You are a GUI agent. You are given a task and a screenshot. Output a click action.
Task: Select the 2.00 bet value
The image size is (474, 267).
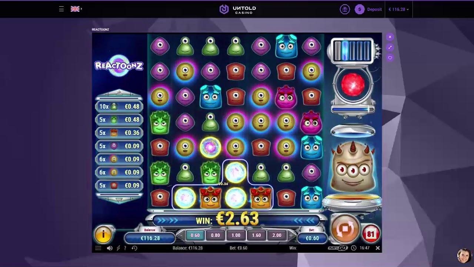[x=277, y=235]
